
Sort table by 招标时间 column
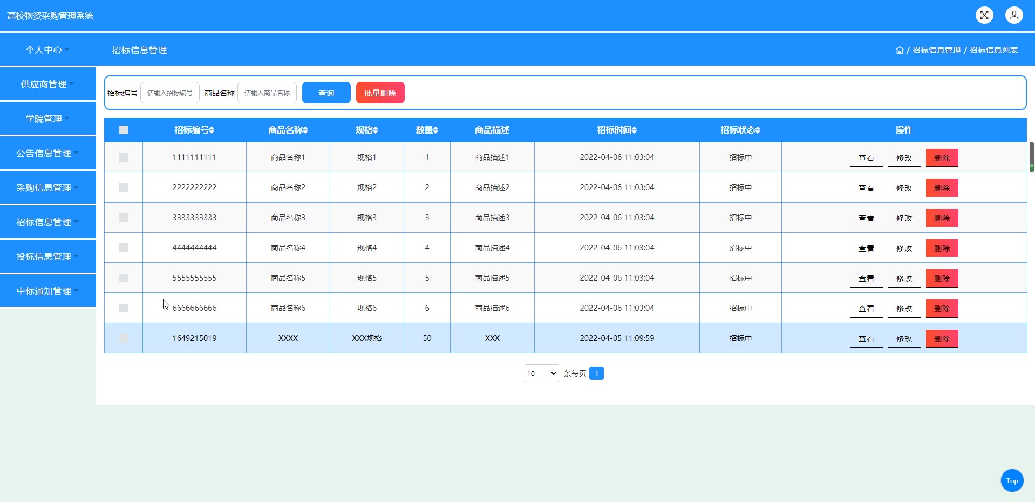coord(616,130)
